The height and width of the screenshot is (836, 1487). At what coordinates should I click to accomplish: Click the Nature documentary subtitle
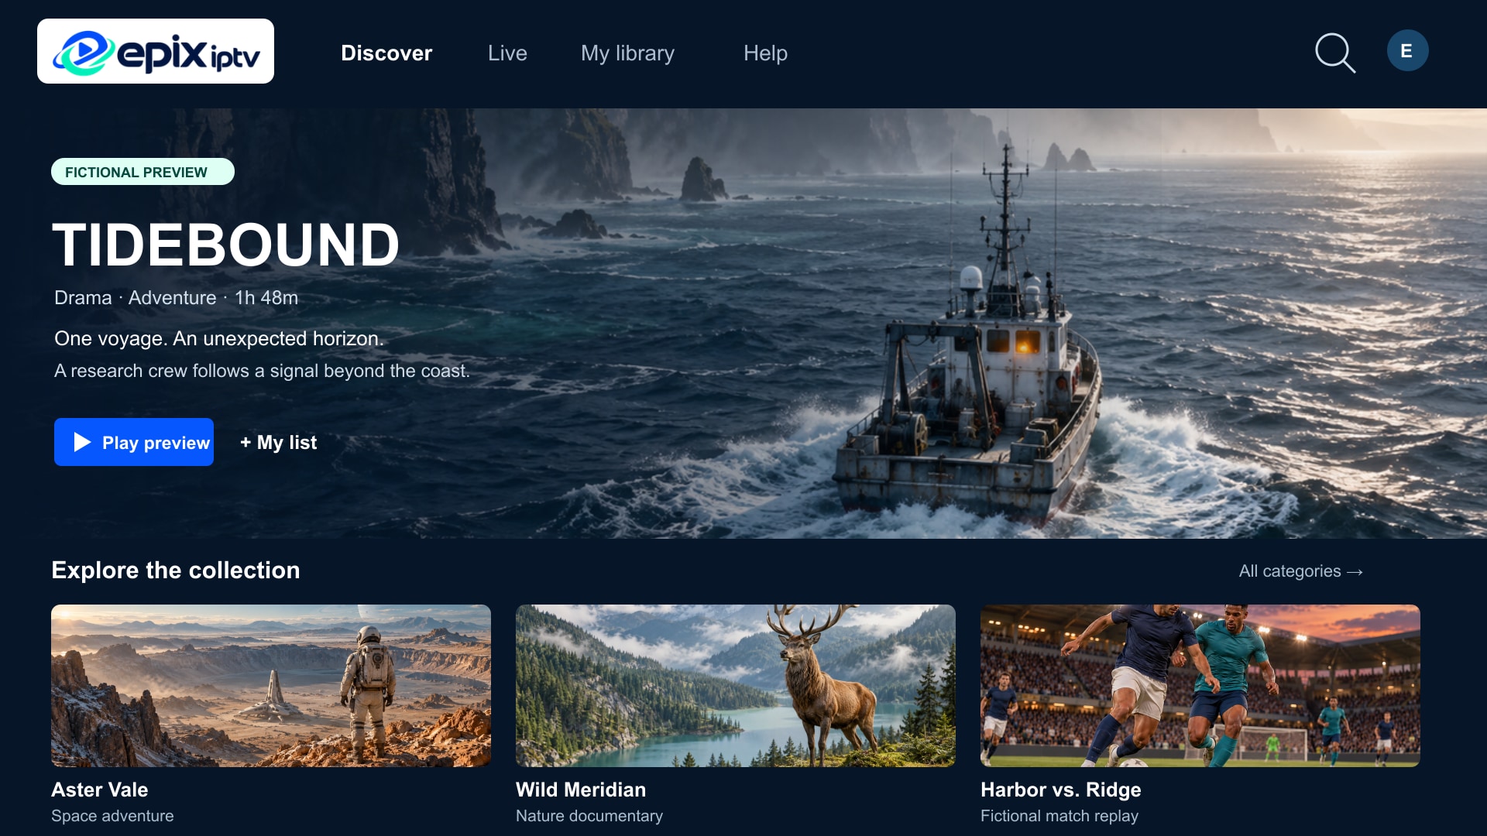point(589,816)
